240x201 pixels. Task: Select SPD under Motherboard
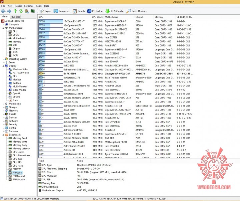click(15, 45)
